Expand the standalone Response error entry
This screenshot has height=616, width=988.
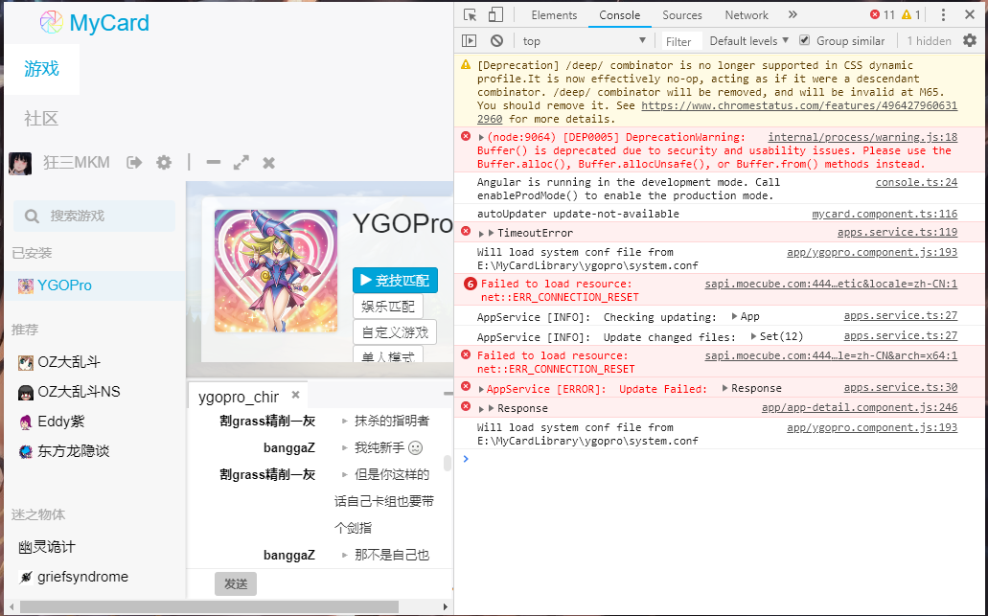481,409
